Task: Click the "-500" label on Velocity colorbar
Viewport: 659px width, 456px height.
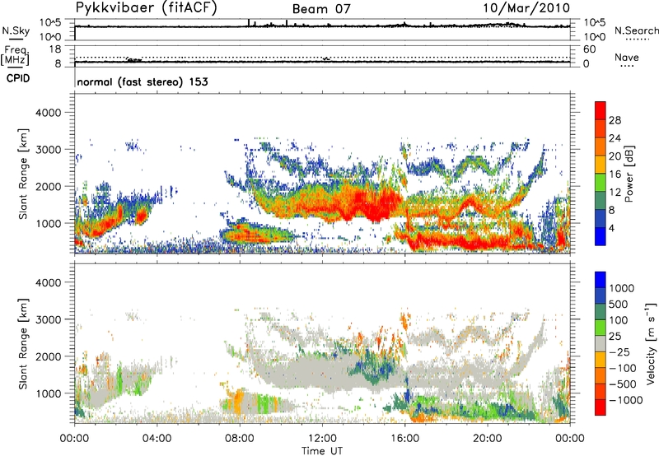Action: (622, 384)
